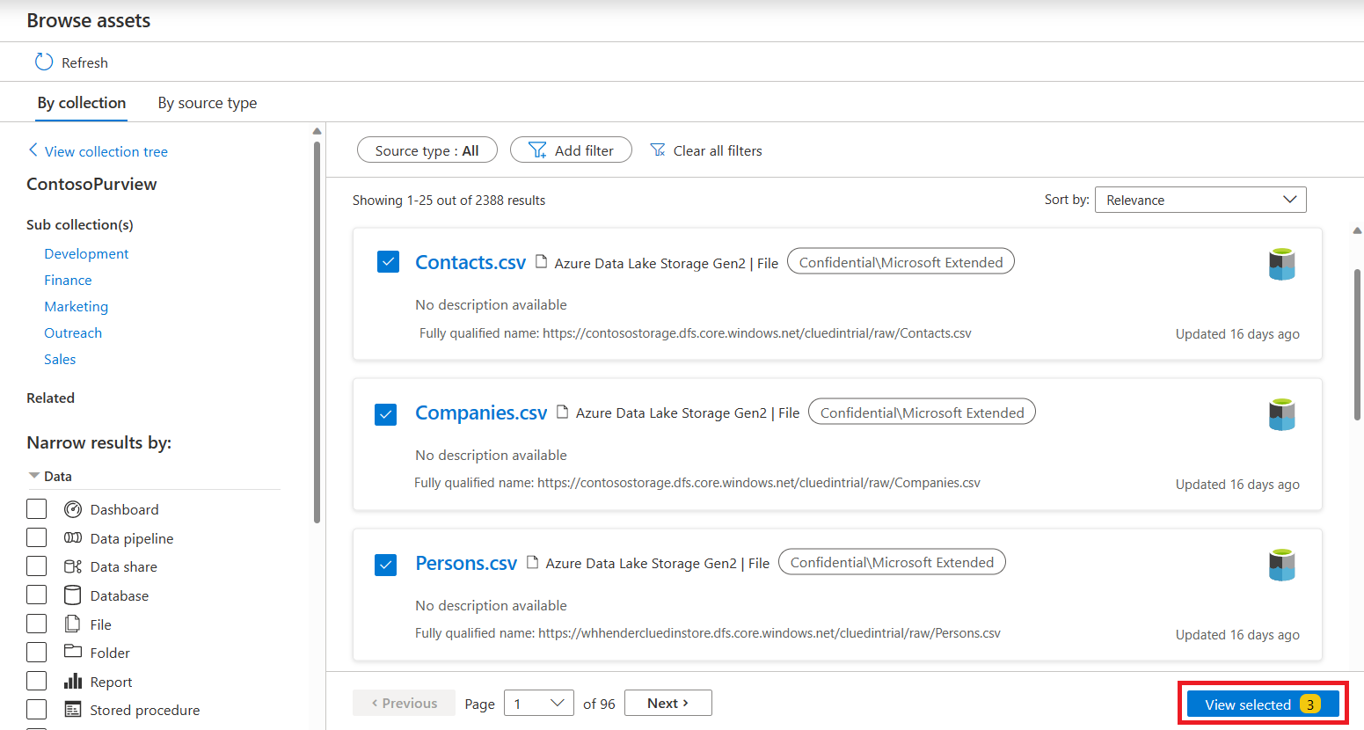Click the Data Lake storage icon on the Contacts.csv card
The image size is (1364, 730).
coord(1282,264)
